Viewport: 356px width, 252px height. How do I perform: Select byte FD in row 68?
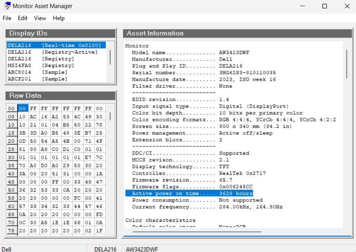(99, 214)
